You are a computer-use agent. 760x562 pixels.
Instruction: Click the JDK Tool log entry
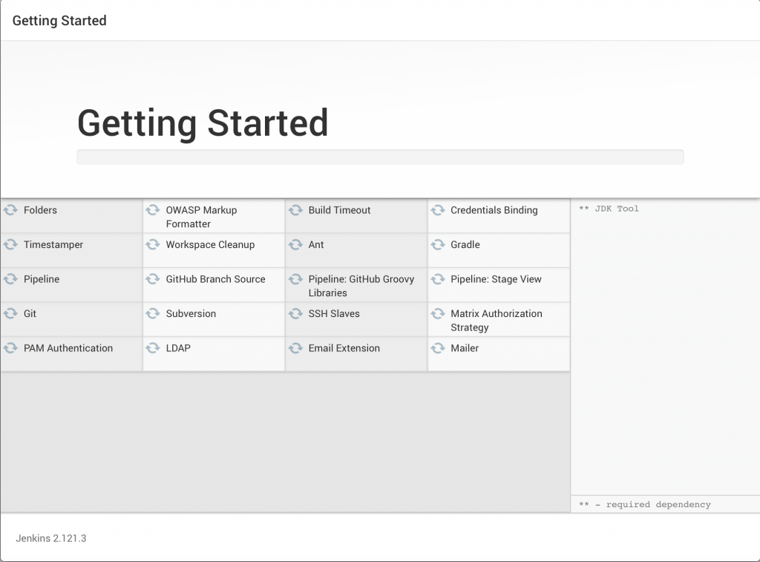tap(609, 209)
